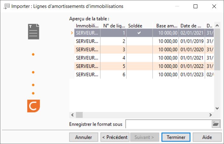The width and height of the screenshot is (224, 144).
Task: Click the scroll right arrow of the table
Action: pos(211,115)
